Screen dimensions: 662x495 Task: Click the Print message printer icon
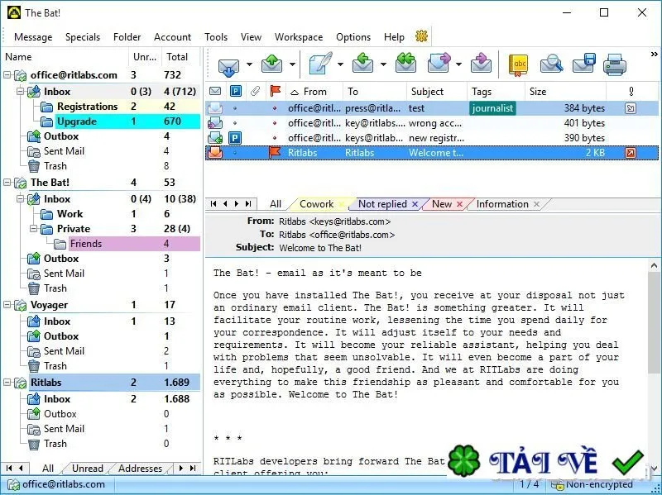(615, 65)
